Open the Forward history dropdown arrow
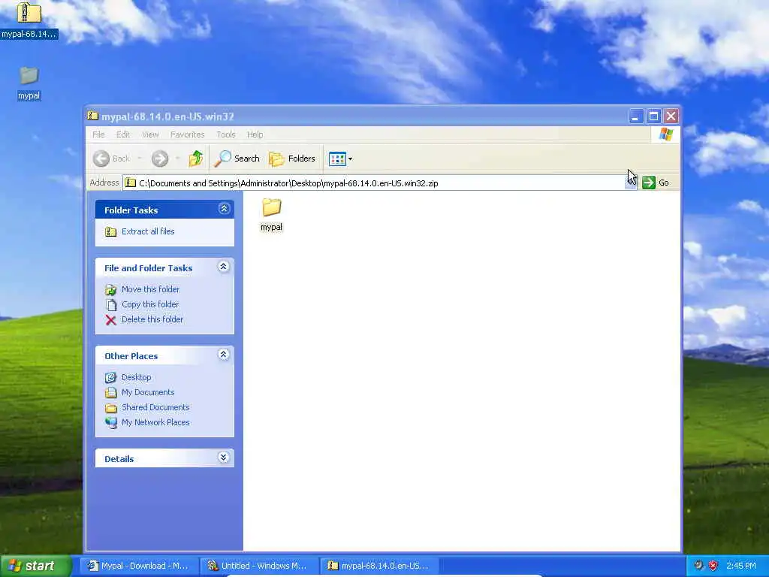This screenshot has height=577, width=769. (177, 159)
